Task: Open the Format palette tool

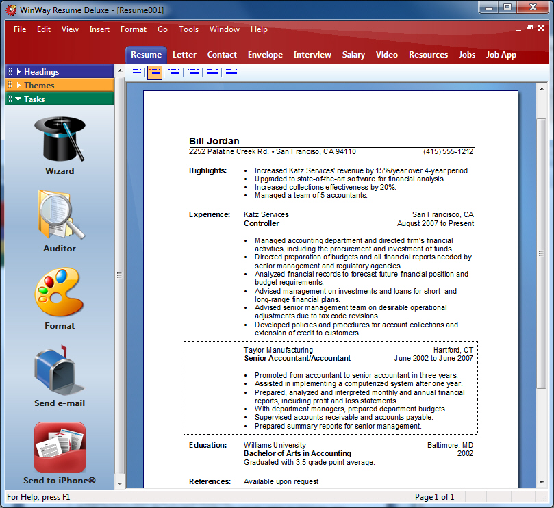Action: (59, 296)
